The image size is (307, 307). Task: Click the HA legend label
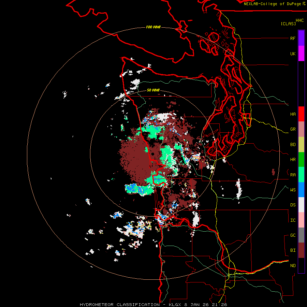point(293,114)
